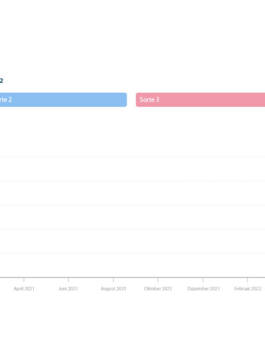
Task: Click the tick mark above August 2021
Action: [113, 280]
